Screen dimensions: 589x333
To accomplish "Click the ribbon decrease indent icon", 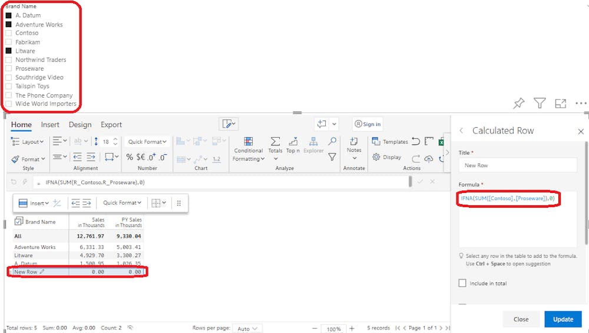I will coord(77,156).
